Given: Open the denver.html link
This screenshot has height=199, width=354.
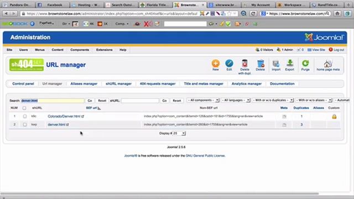Looking at the screenshot, I should pos(56,124).
